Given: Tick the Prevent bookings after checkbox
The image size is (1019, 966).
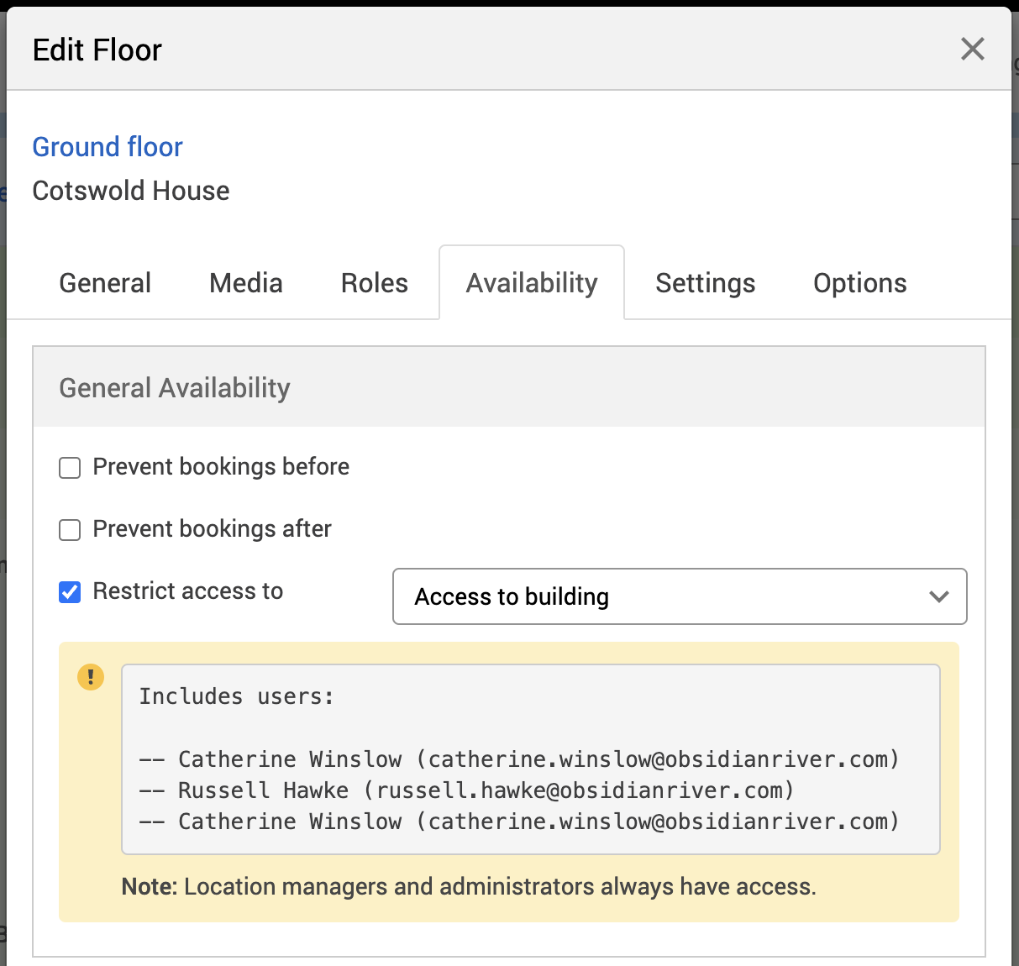Looking at the screenshot, I should tap(70, 530).
